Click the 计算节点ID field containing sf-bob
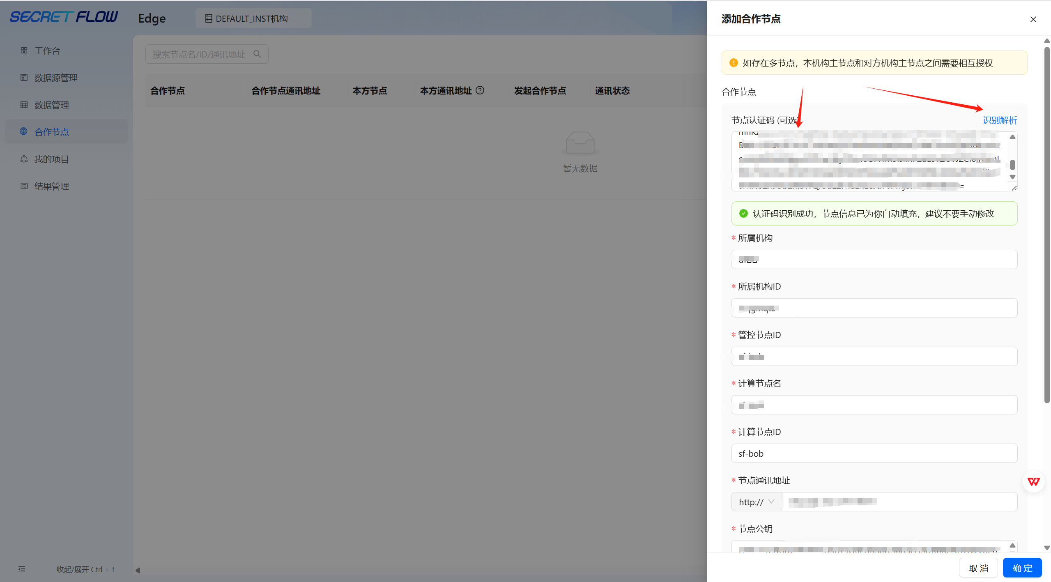 point(874,453)
